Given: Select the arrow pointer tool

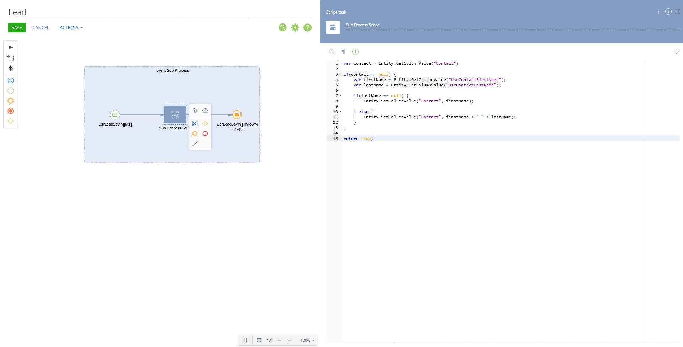Looking at the screenshot, I should (11, 48).
